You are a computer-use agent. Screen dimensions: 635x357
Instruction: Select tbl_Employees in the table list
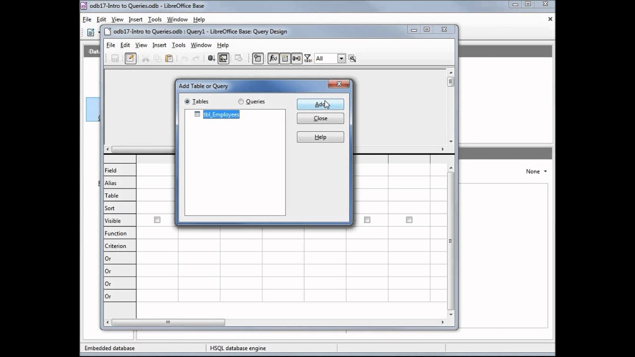[x=221, y=114]
